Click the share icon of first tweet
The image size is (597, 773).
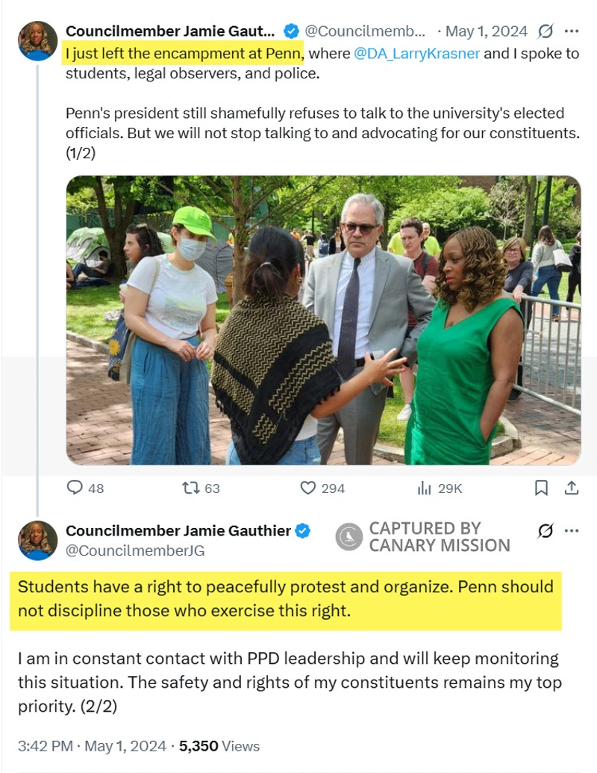pyautogui.click(x=572, y=488)
